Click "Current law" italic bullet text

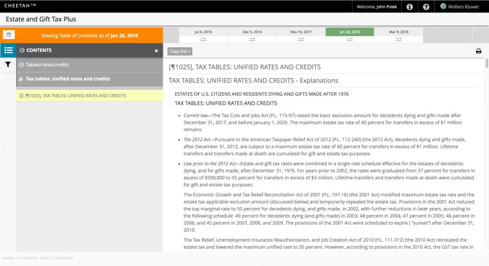195,115
